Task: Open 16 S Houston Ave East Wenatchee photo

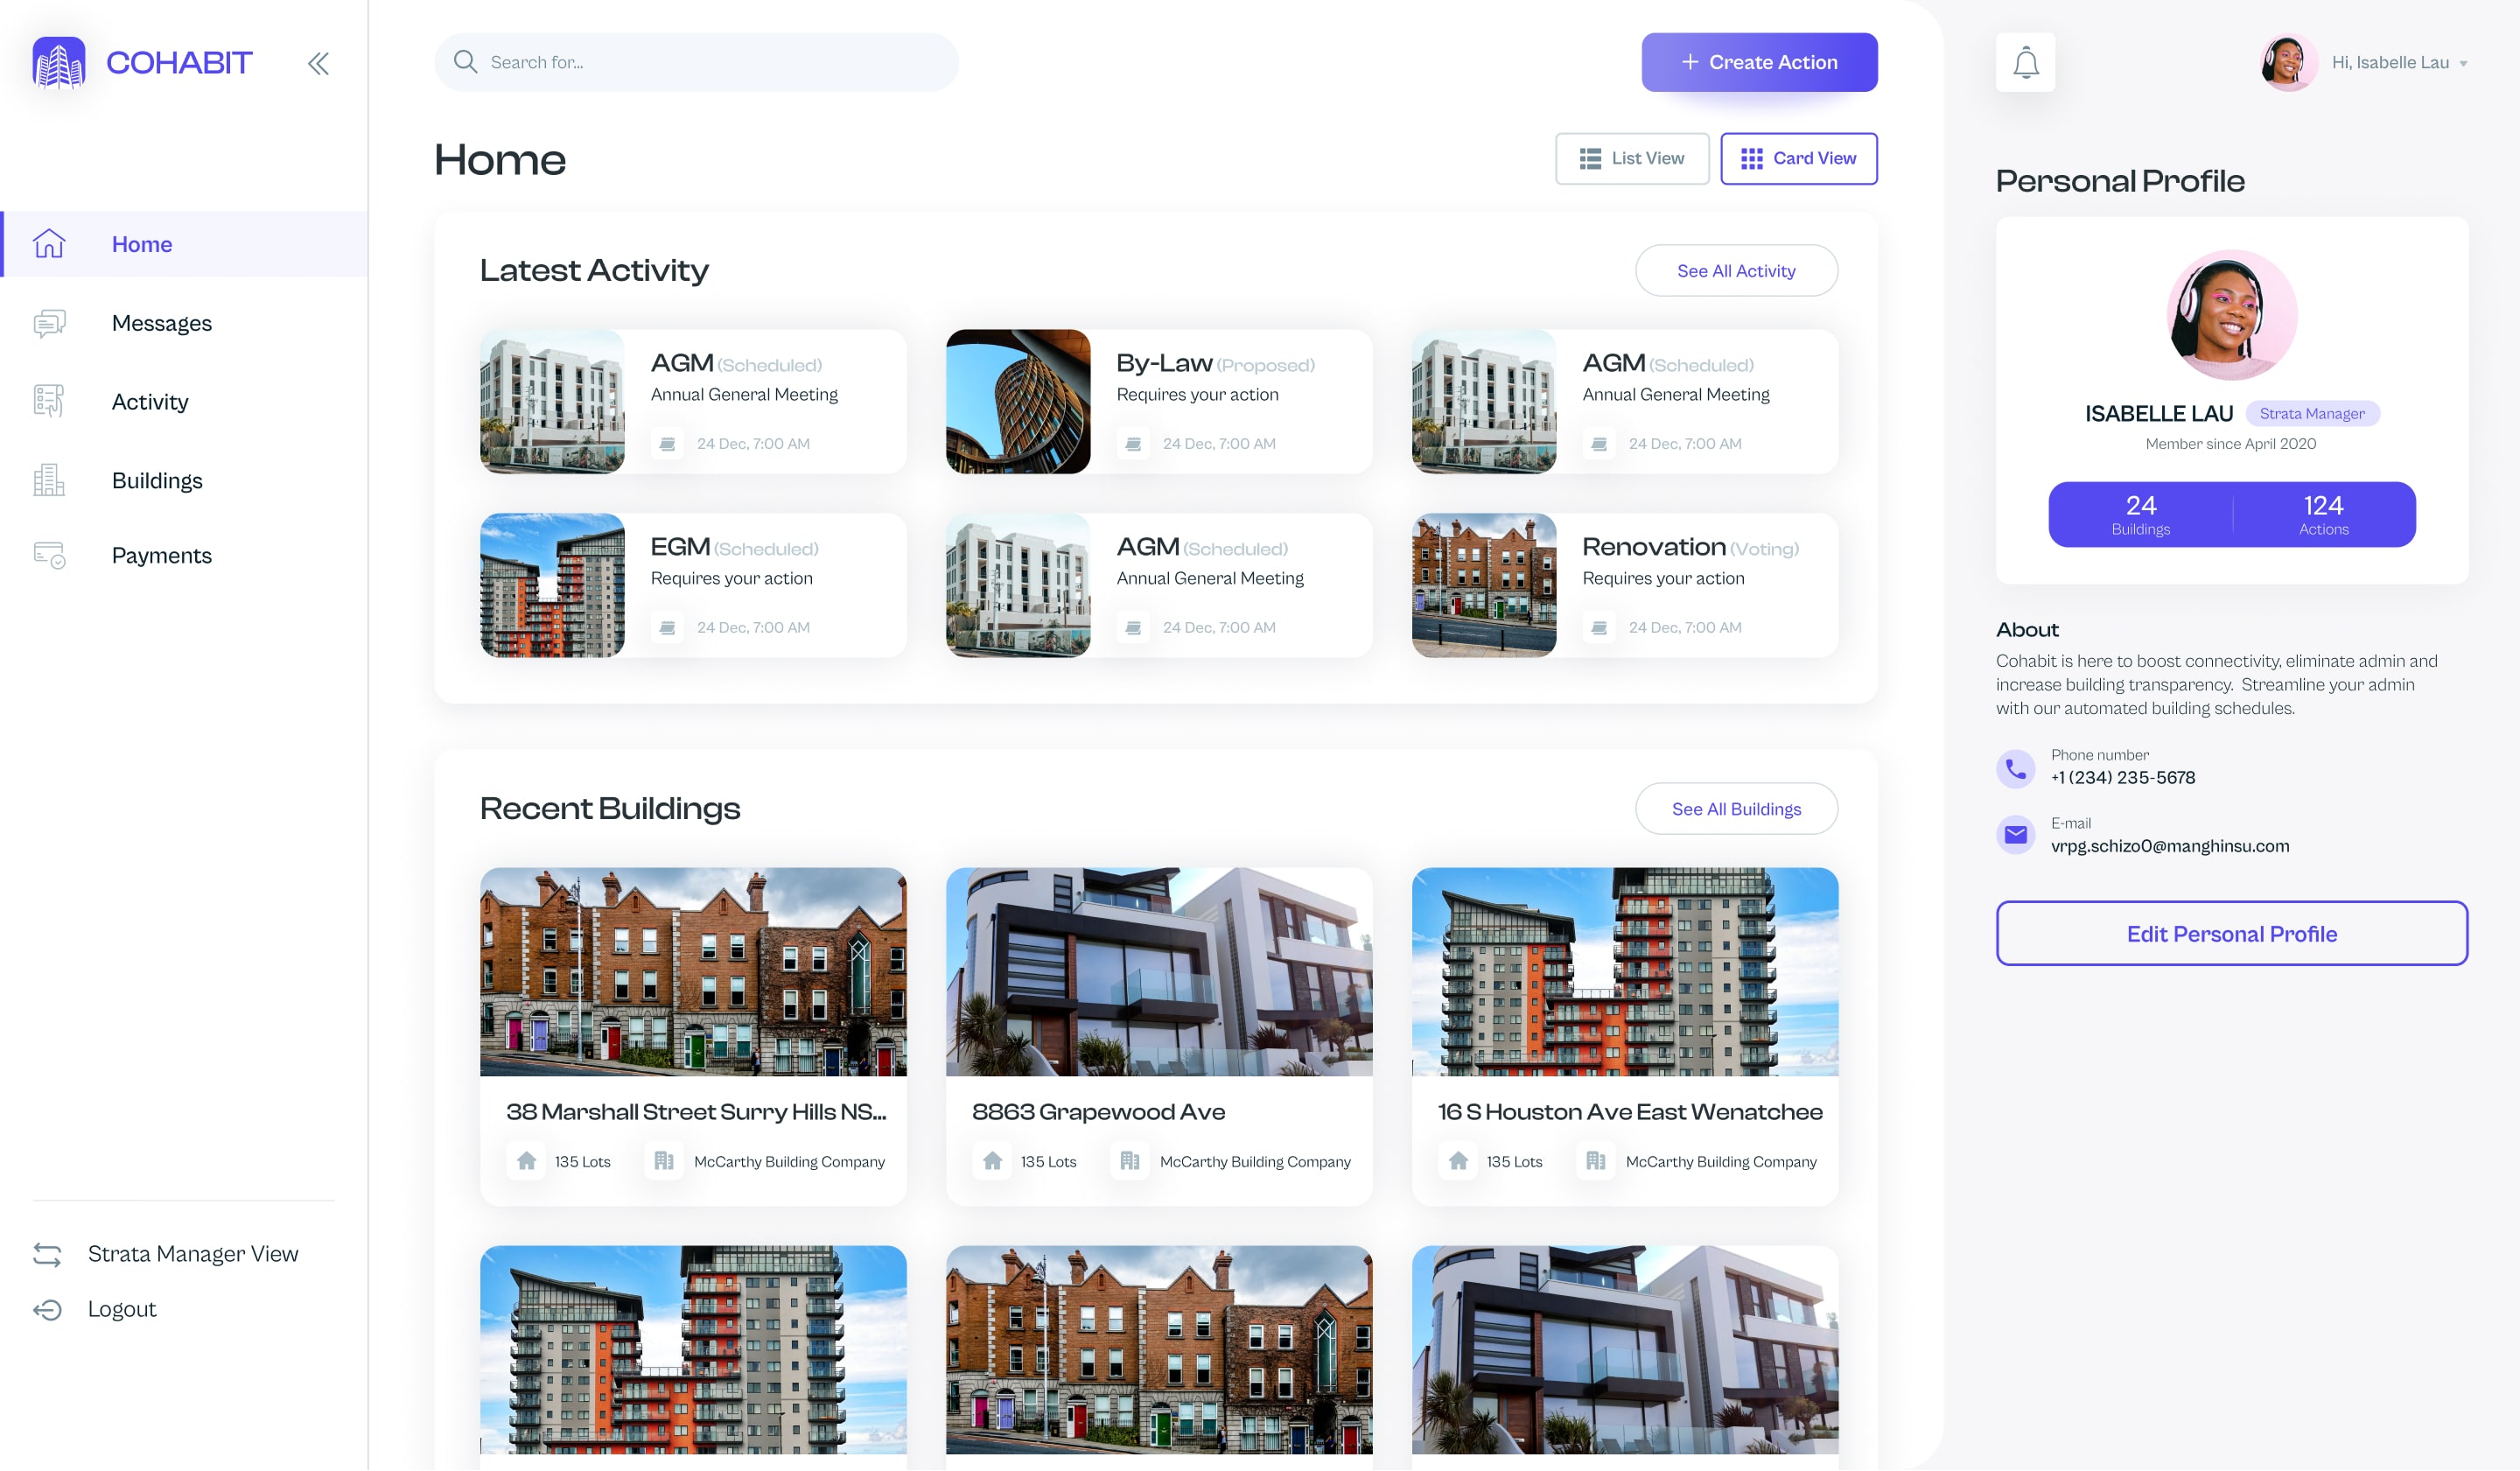Action: (1625, 972)
